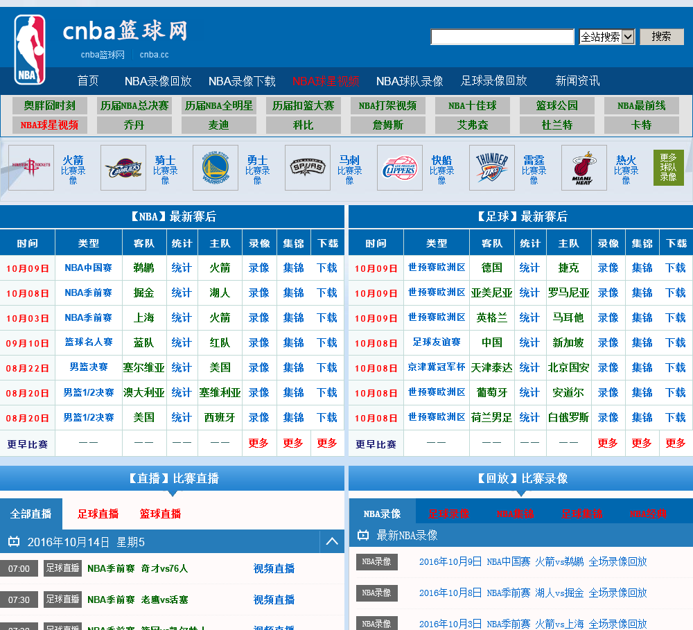Open NBA录像回放 in the navigation bar
Viewport: 693px width, 630px height.
158,81
